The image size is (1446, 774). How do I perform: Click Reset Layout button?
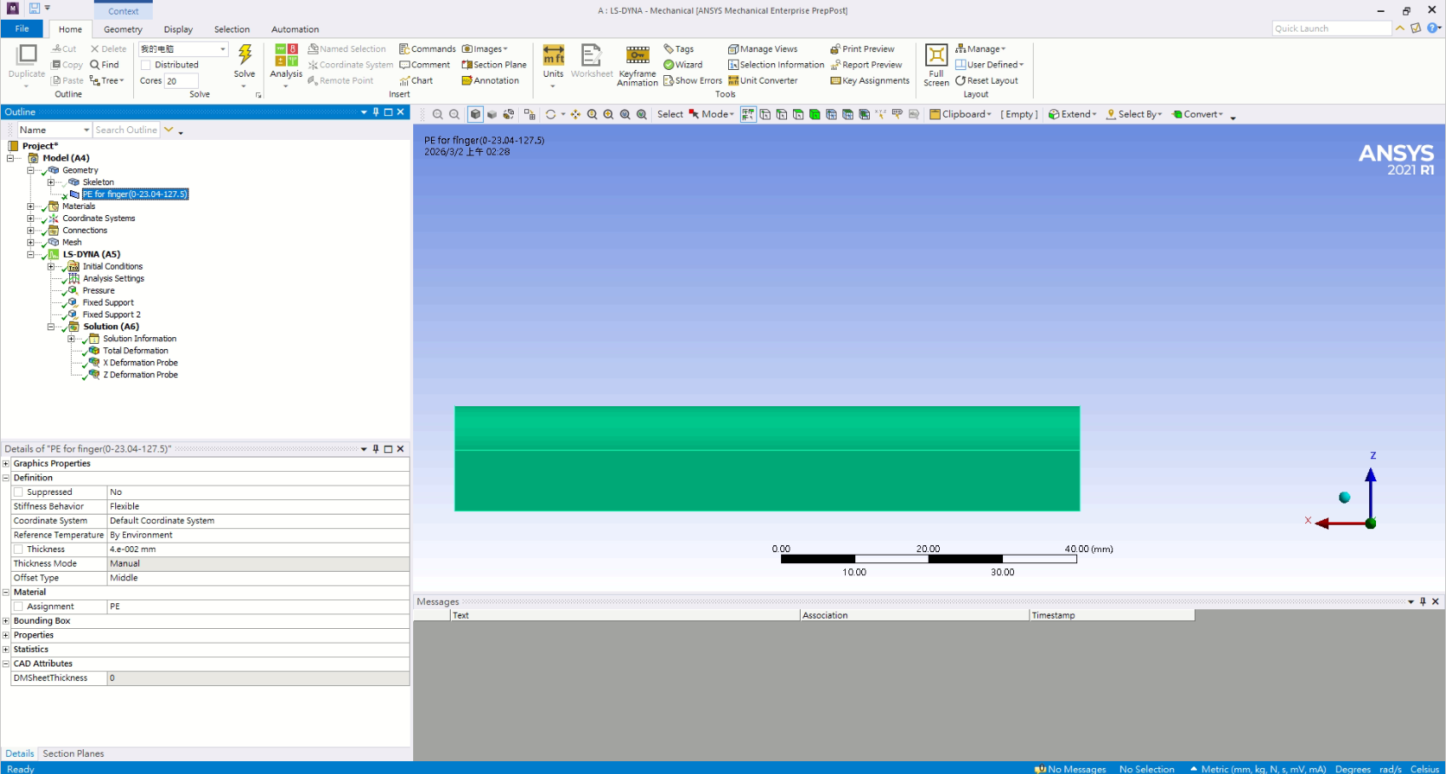(x=987, y=81)
